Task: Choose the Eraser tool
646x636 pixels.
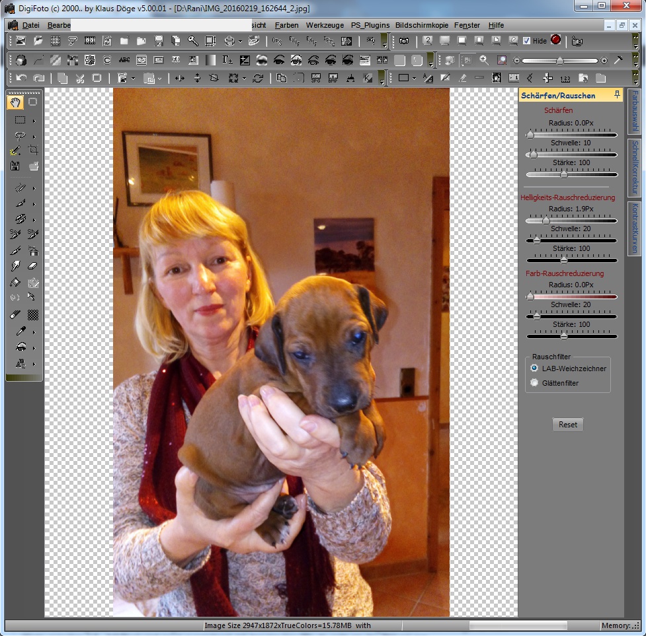Action: pyautogui.click(x=33, y=266)
